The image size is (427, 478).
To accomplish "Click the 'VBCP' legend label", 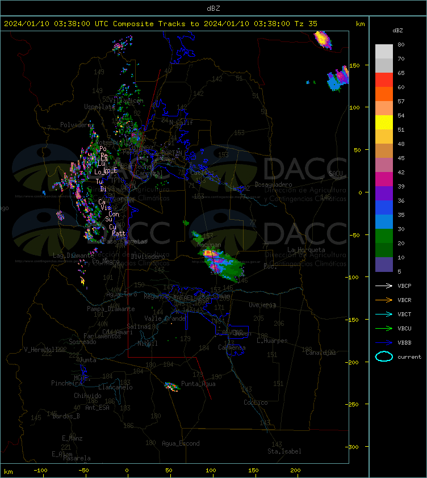I will click(404, 286).
